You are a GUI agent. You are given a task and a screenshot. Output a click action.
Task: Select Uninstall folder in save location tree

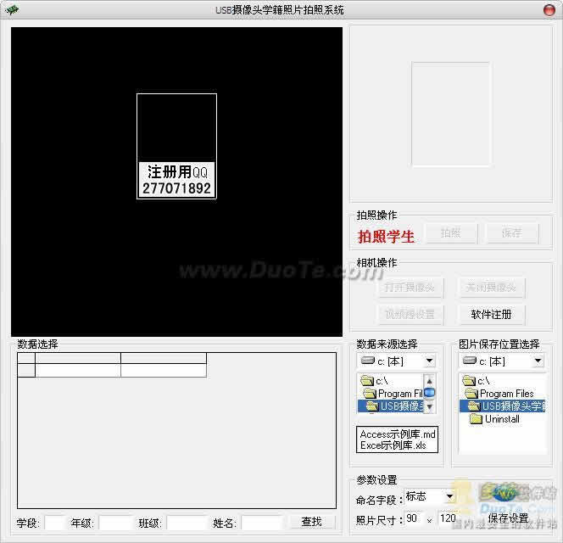pyautogui.click(x=495, y=418)
